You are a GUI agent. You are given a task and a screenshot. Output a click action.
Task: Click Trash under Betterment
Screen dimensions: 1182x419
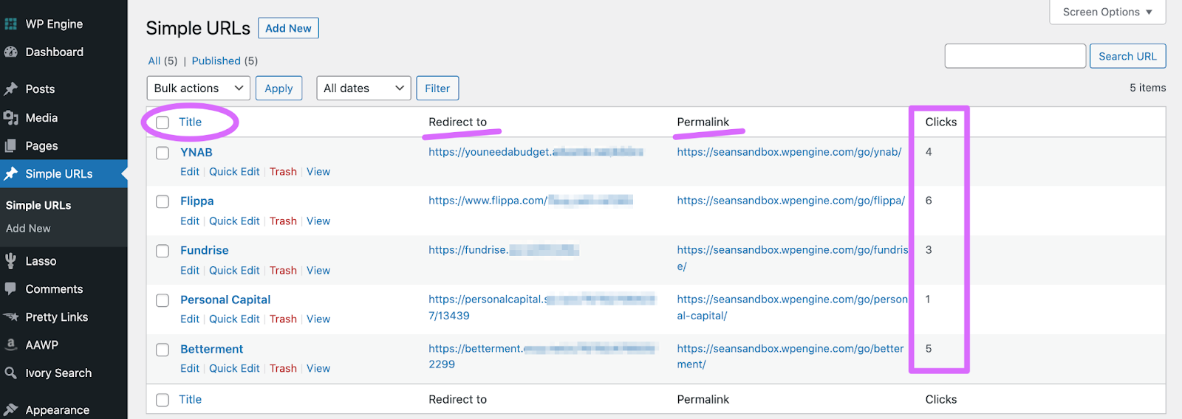[x=283, y=368]
